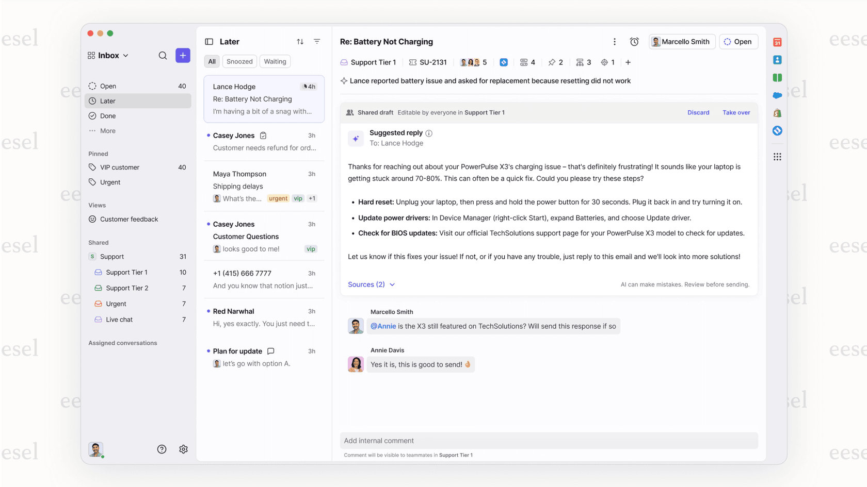
Task: Click Take over on the shared draft
Action: (x=736, y=112)
